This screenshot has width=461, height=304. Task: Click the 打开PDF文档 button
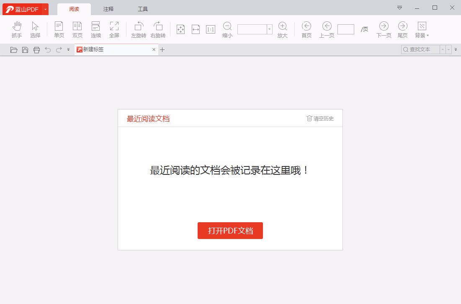tap(230, 230)
